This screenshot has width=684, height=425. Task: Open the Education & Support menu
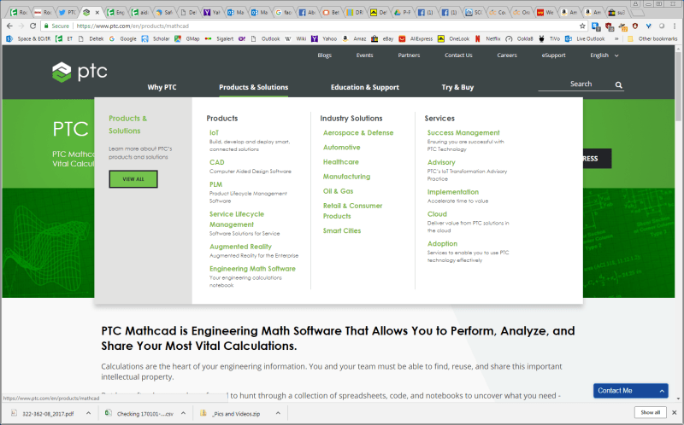click(x=365, y=87)
